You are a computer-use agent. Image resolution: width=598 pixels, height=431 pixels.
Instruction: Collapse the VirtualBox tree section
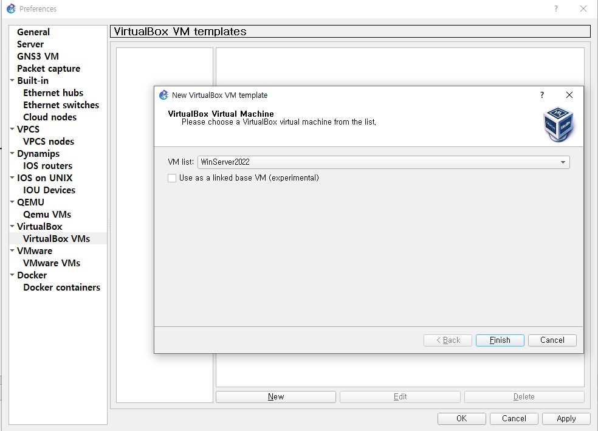[12, 227]
